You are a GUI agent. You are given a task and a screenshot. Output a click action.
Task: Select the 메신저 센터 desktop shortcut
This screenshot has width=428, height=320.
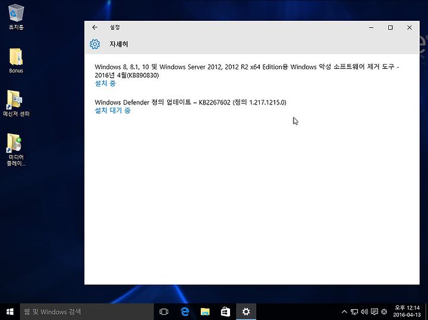click(16, 103)
